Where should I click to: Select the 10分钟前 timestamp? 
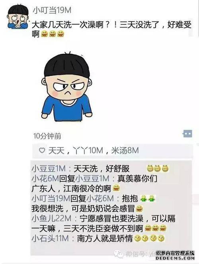pos(47,136)
